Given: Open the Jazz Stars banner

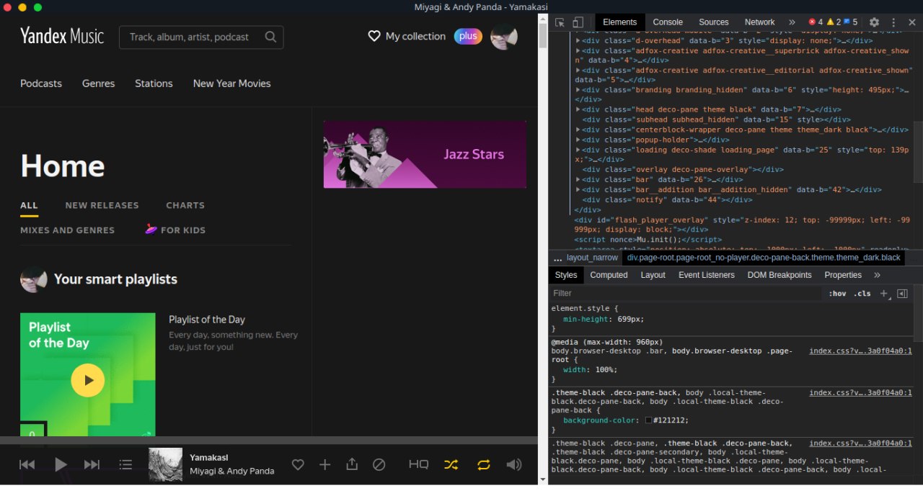Looking at the screenshot, I should point(425,154).
